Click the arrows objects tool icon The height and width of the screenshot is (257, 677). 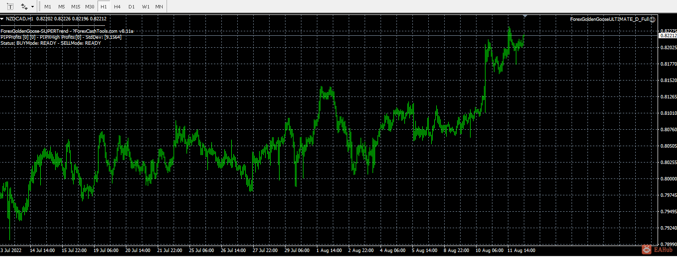[x=24, y=6]
